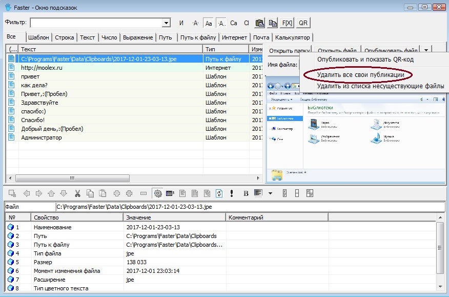Click the Файл path field with Clipboards jpe
This screenshot has width=449, height=297.
coord(250,207)
